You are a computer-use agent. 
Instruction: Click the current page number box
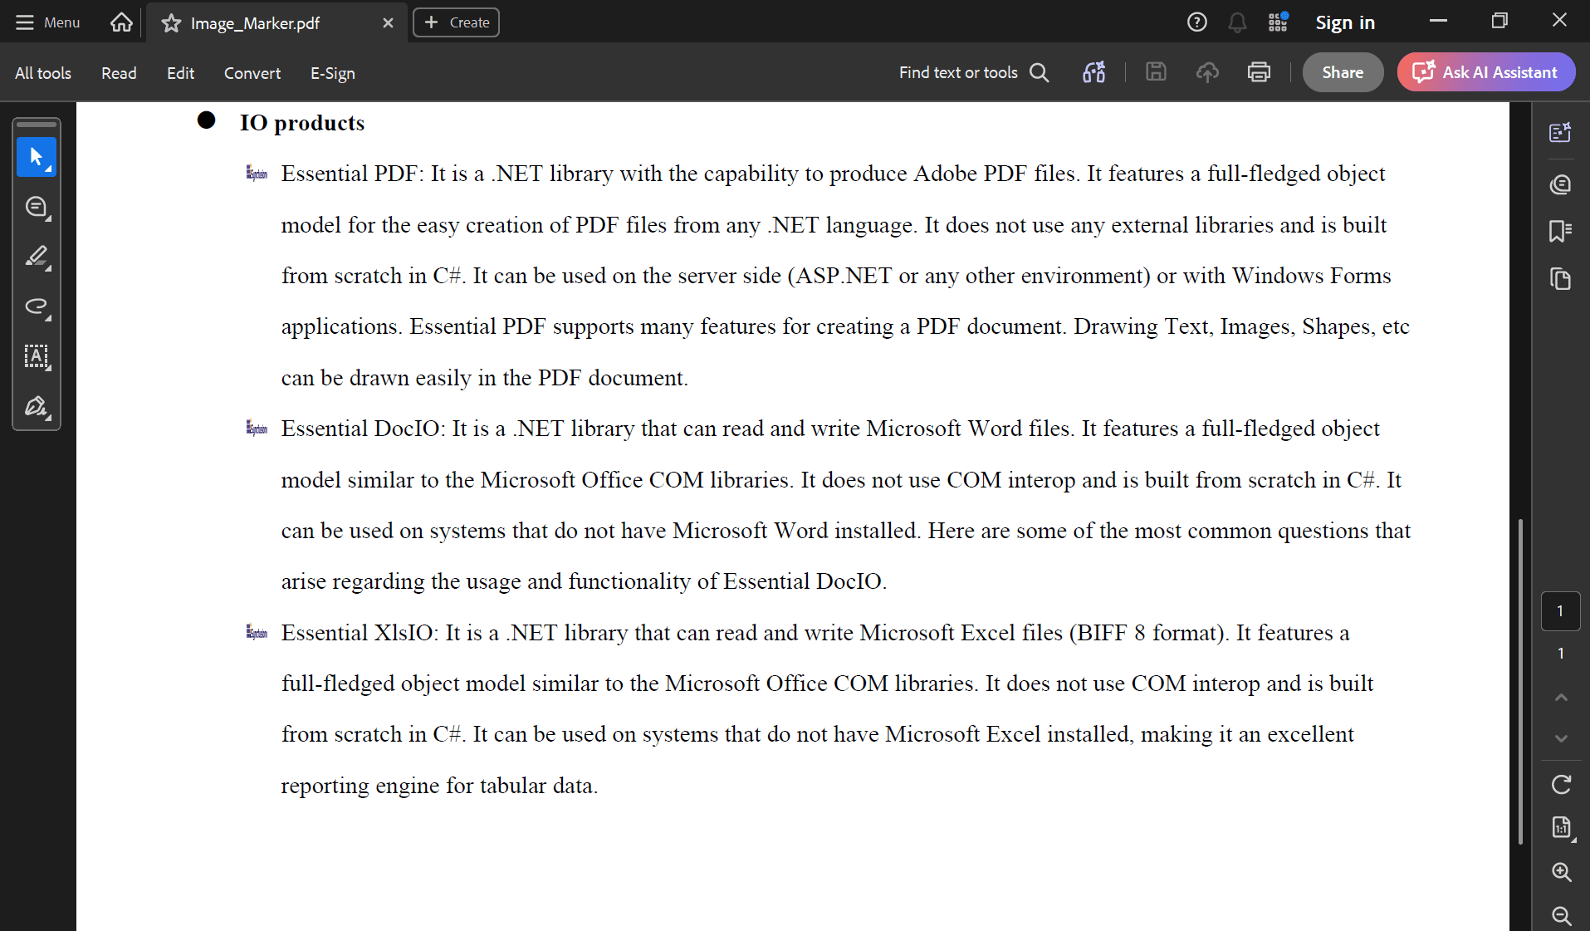pyautogui.click(x=1560, y=611)
